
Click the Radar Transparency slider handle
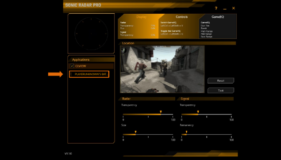(x=161, y=112)
